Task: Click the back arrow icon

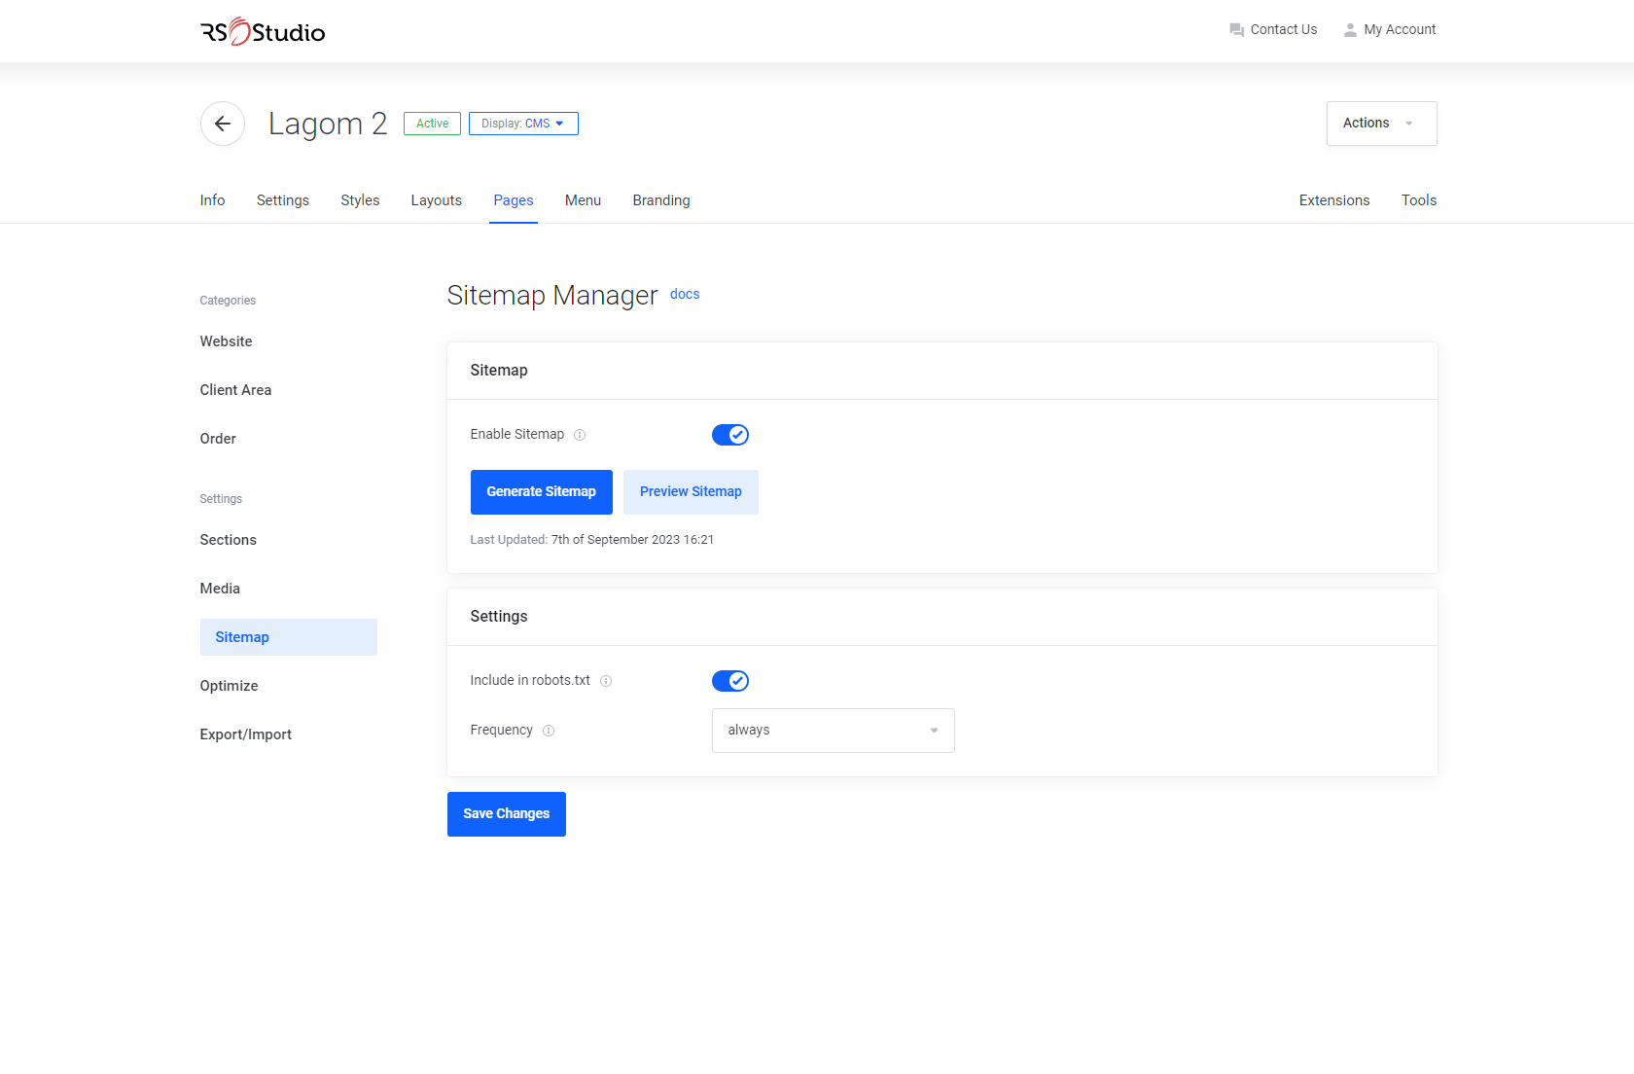Action: pos(223,124)
